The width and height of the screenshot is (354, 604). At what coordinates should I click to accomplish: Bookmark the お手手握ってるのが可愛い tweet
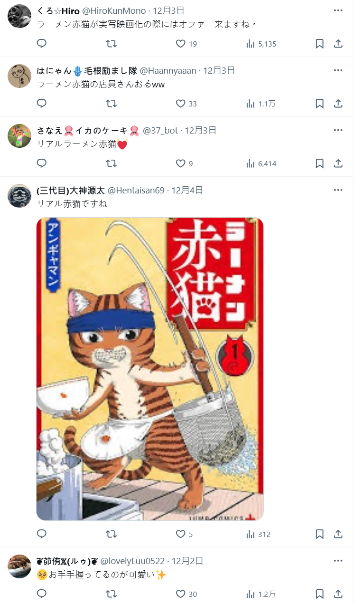(320, 594)
